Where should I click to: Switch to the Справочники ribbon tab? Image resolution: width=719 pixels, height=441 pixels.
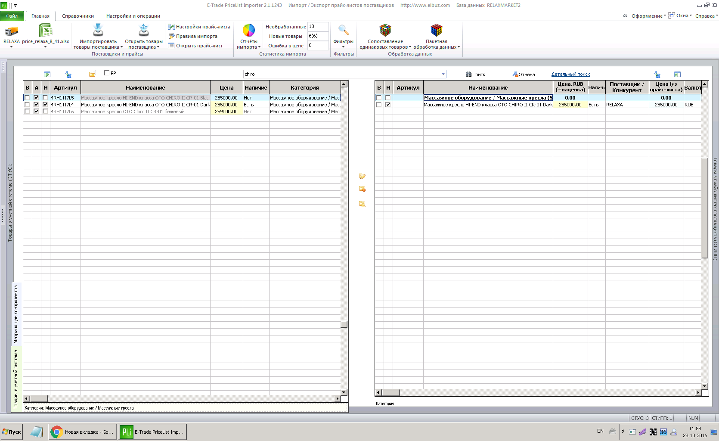click(x=78, y=16)
